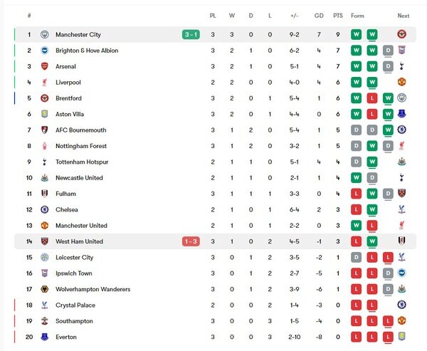427x351 pixels.
Task: Sort by the PTS column header
Action: tap(337, 16)
